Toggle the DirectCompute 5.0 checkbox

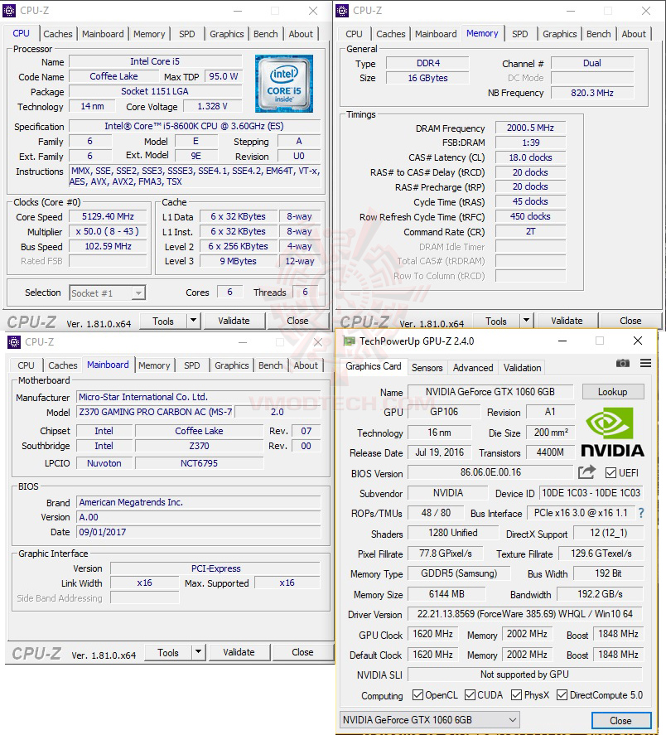562,694
